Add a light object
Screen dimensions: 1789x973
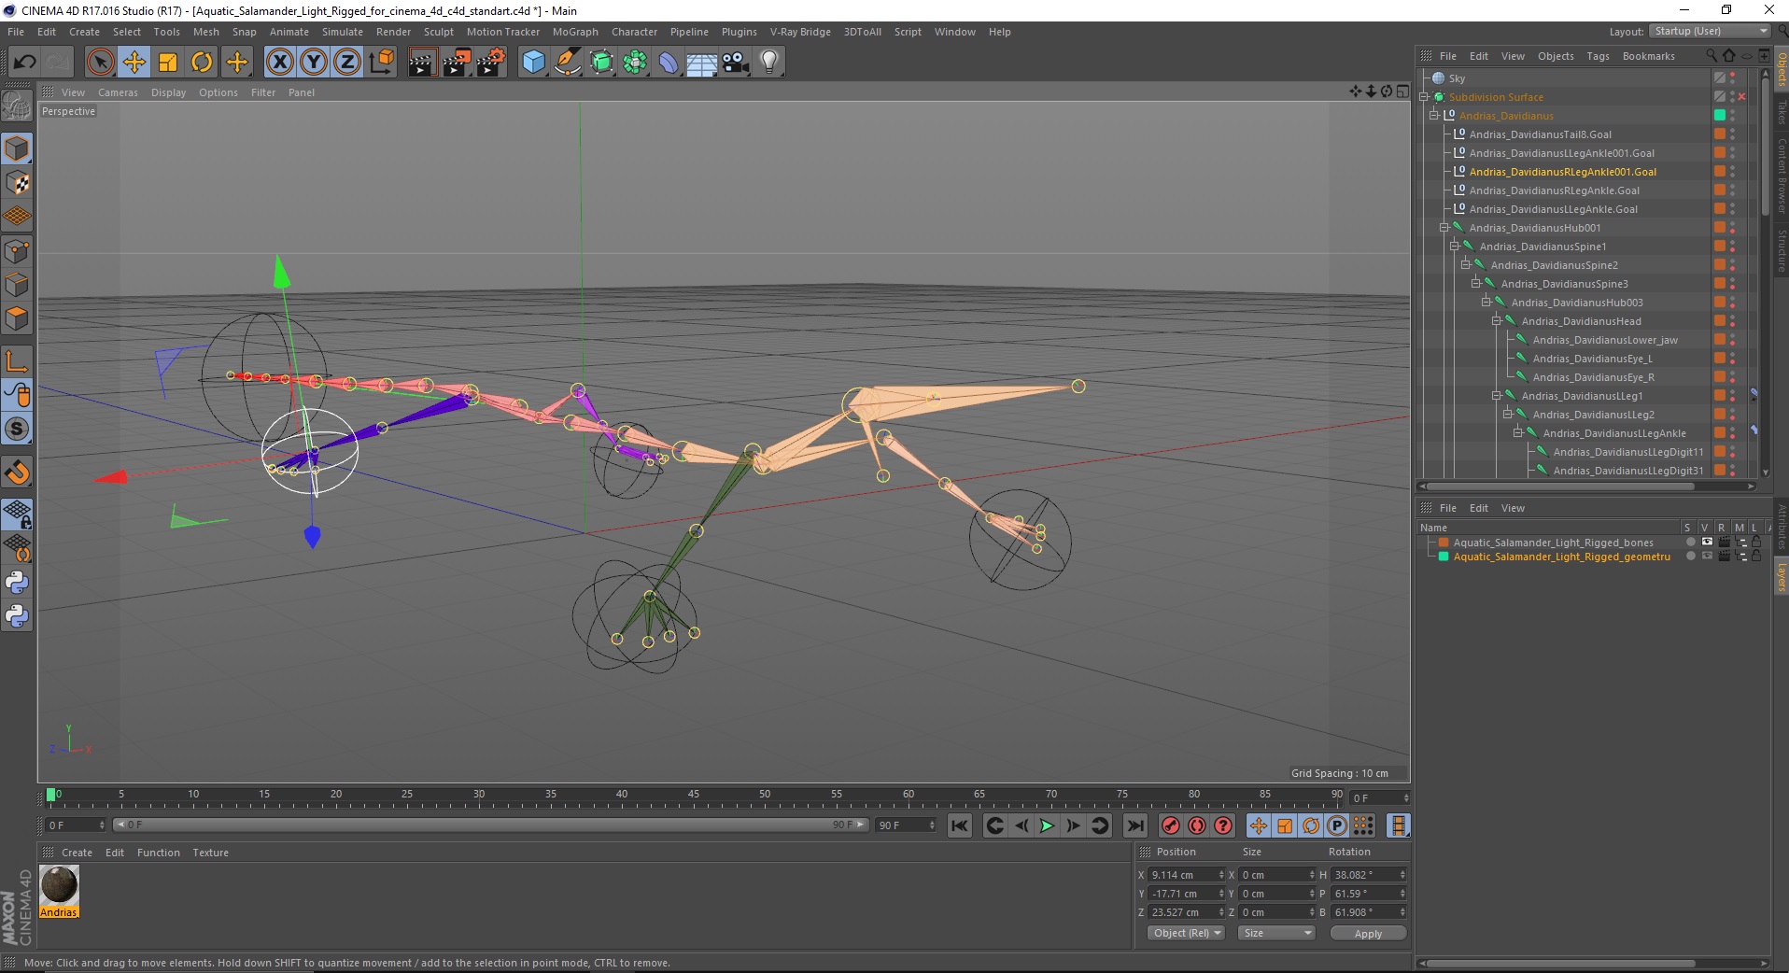[x=769, y=63]
